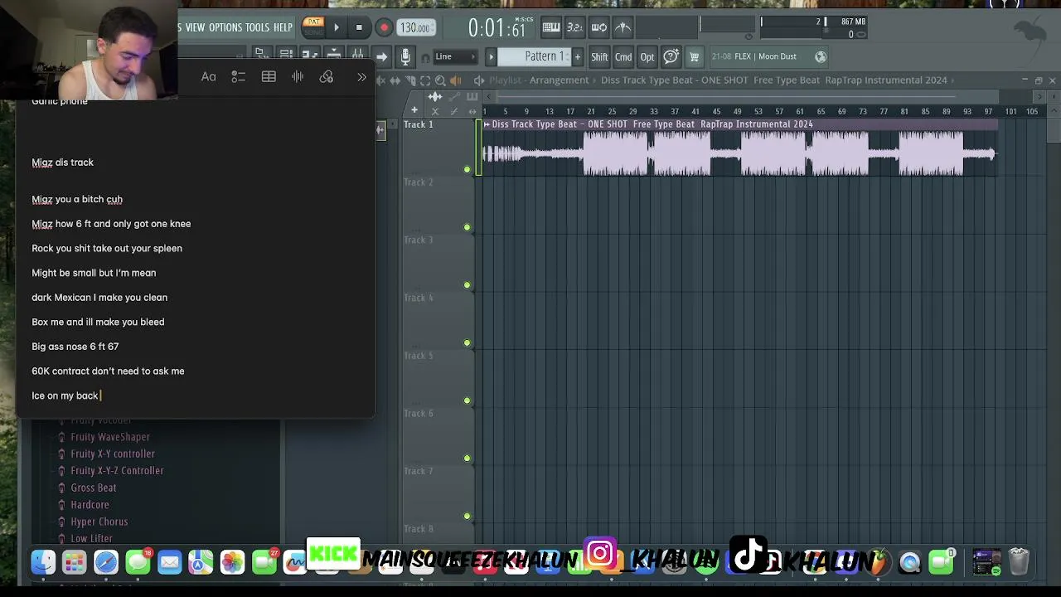Mute Track 4 with its green dot

(467, 342)
